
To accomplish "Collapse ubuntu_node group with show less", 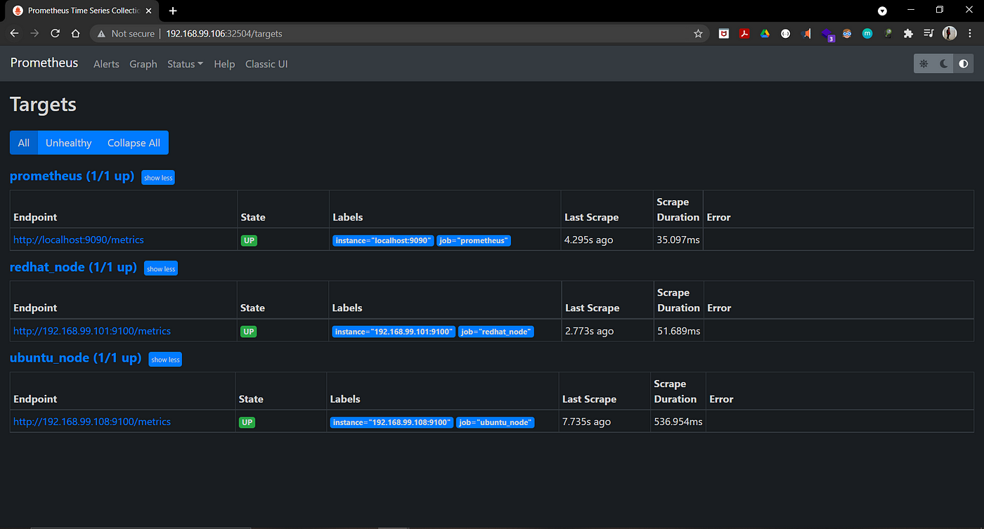I will [x=165, y=359].
